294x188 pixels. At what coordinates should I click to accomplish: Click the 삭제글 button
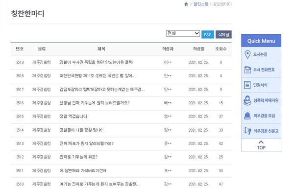[223, 35]
